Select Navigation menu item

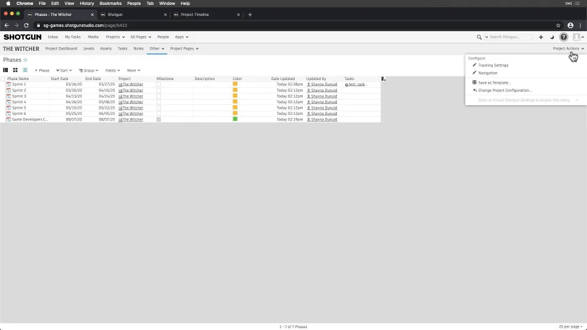click(487, 73)
